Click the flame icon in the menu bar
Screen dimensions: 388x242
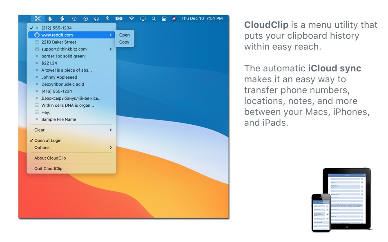(50, 18)
